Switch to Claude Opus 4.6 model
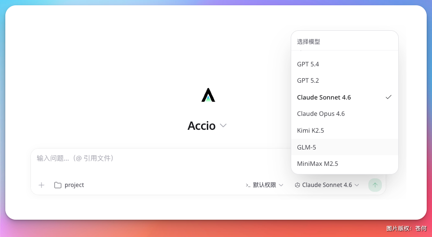This screenshot has height=237, width=432. pos(344,114)
